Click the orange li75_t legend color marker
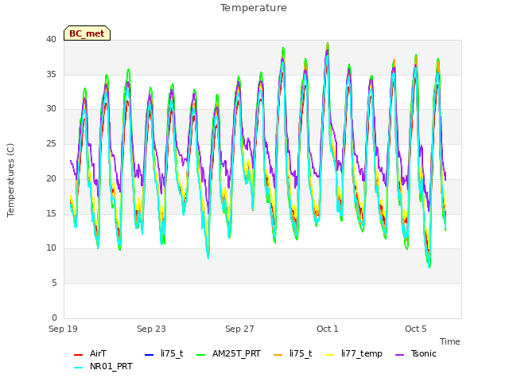The height and width of the screenshot is (382, 509). [278, 354]
